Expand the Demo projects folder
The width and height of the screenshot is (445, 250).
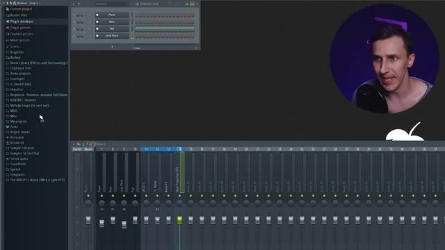coord(20,74)
